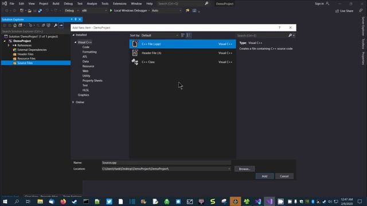This screenshot has width=367, height=206.
Task: Click the search magnifier in the dialog
Action: 290,35
